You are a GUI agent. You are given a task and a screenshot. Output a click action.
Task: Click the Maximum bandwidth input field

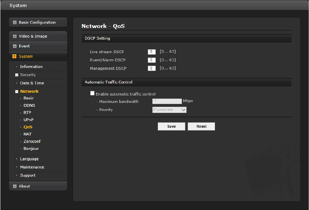(x=167, y=101)
